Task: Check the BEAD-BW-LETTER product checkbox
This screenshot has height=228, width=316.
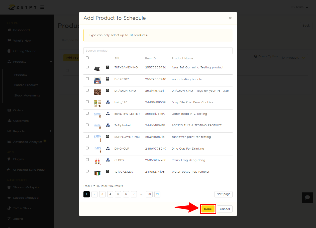Action: pos(87,113)
